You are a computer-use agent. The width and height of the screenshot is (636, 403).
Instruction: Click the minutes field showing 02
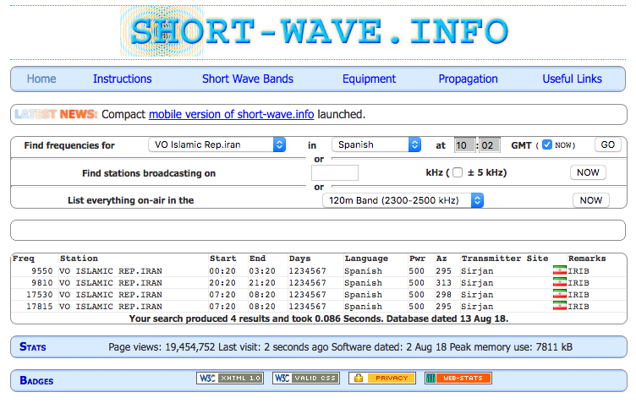point(489,145)
